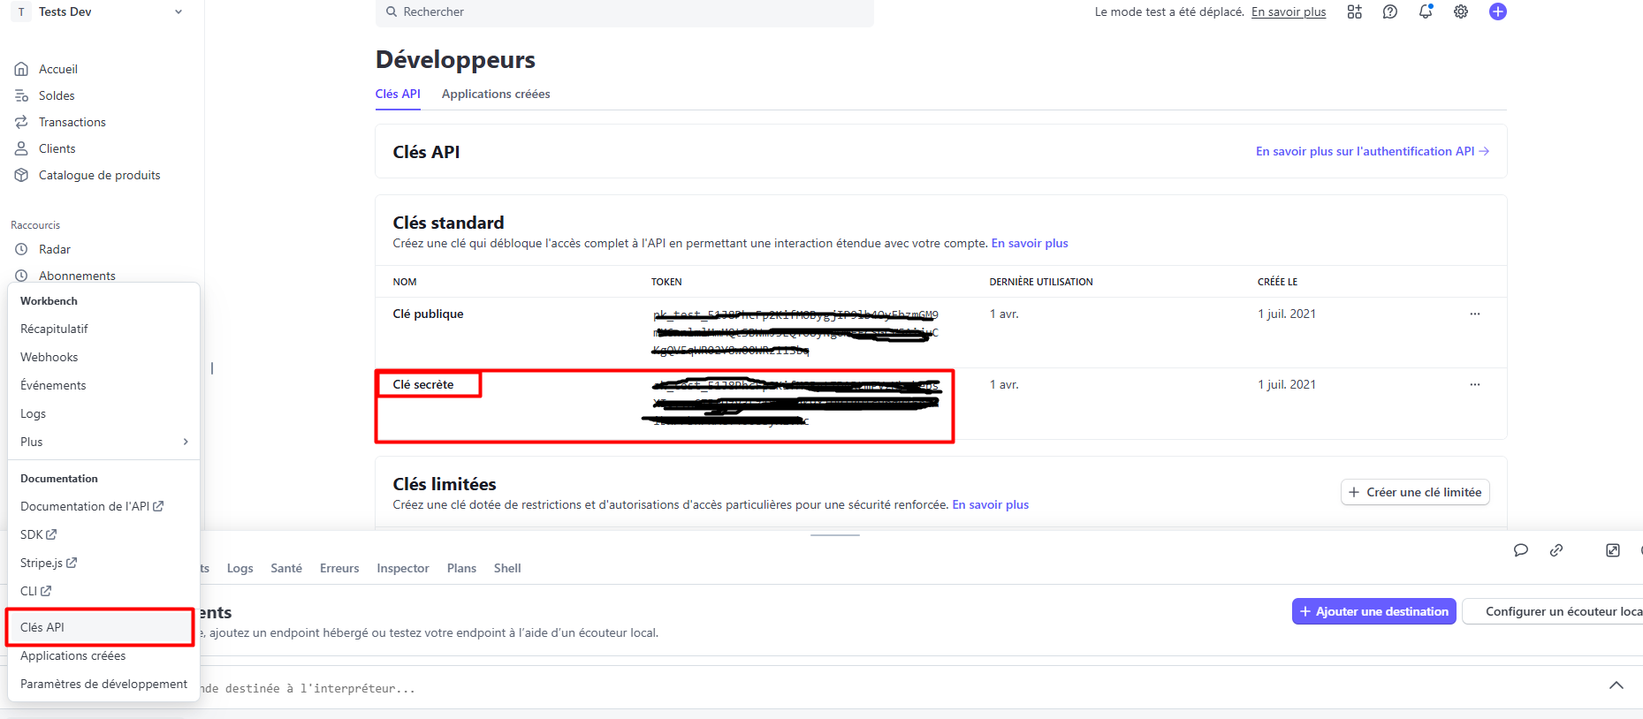Click En savoir plus under Clés limitées
Viewport: 1643px width, 719px height.
click(990, 504)
